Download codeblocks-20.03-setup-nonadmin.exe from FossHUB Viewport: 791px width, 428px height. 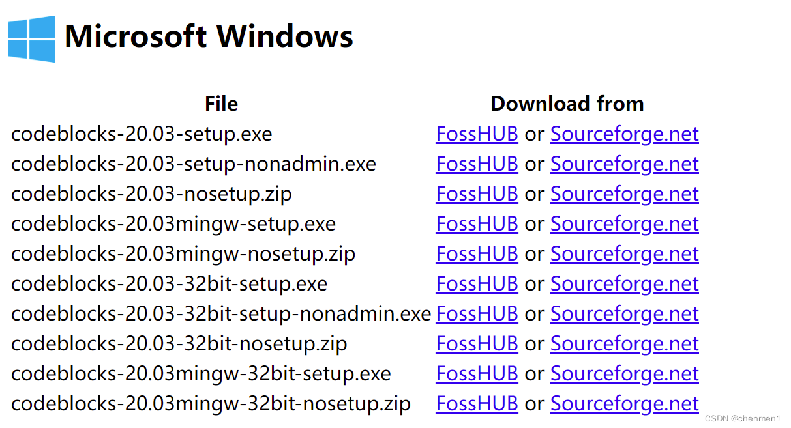[x=477, y=164]
